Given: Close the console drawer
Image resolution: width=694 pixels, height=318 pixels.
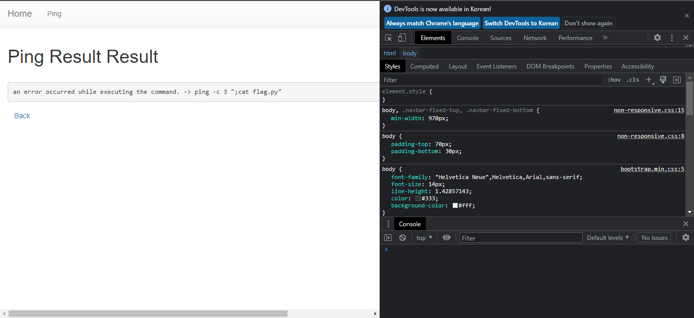Looking at the screenshot, I should pyautogui.click(x=686, y=224).
